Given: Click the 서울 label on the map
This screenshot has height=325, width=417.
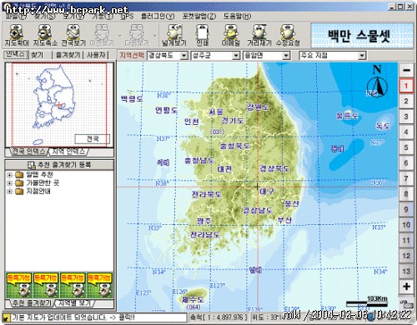Looking at the screenshot, I should (x=216, y=112).
